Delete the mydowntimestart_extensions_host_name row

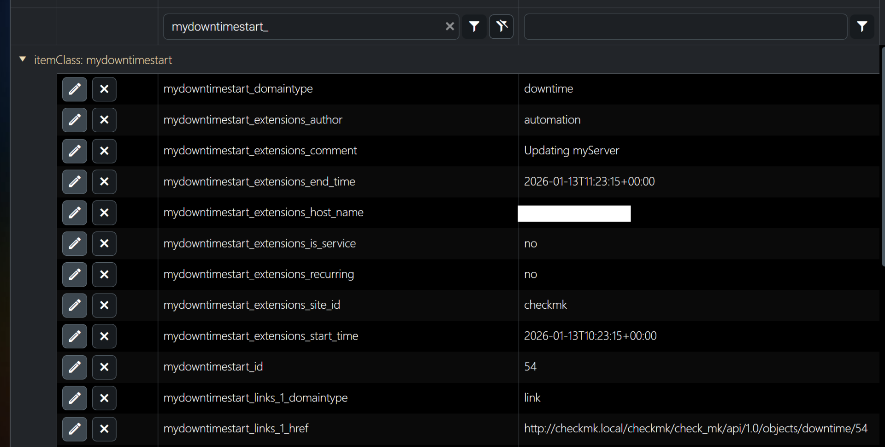(x=104, y=212)
